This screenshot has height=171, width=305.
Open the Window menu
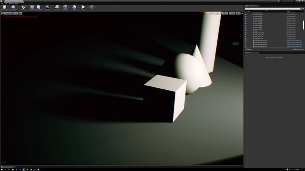[x=11, y=4]
